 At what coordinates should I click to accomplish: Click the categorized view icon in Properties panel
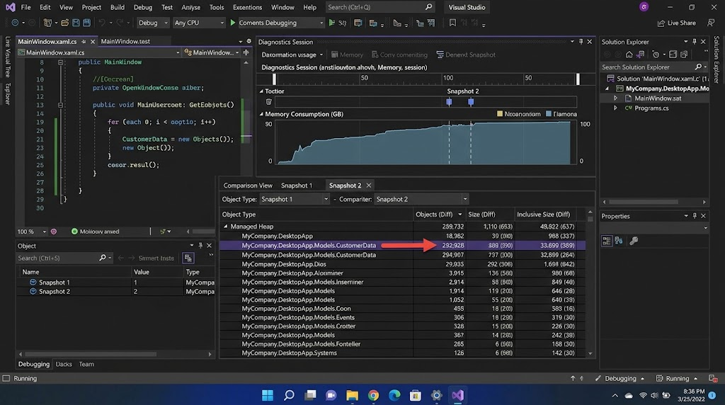click(607, 241)
